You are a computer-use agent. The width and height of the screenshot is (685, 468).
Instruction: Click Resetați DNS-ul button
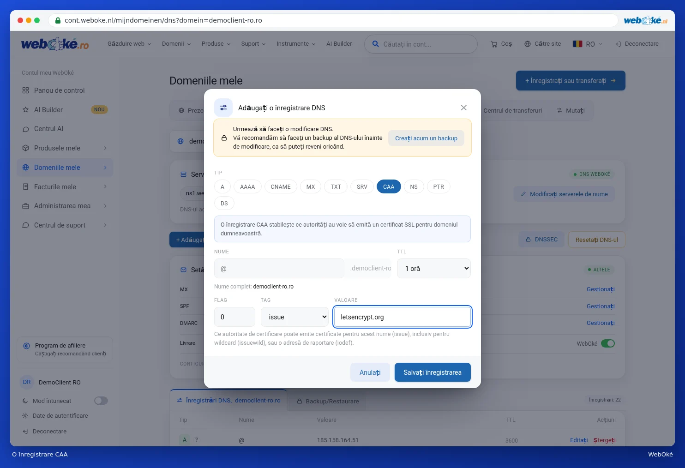pyautogui.click(x=596, y=240)
